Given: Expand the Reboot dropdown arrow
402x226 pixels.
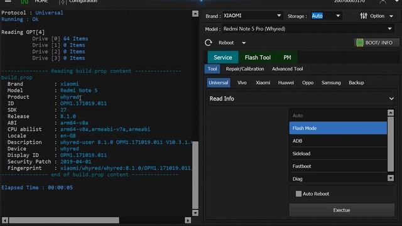Looking at the screenshot, I should click(x=244, y=43).
